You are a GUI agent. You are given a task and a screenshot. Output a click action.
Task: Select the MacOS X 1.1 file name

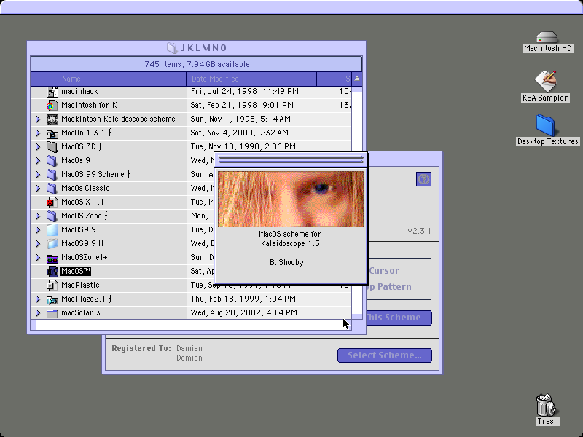82,202
